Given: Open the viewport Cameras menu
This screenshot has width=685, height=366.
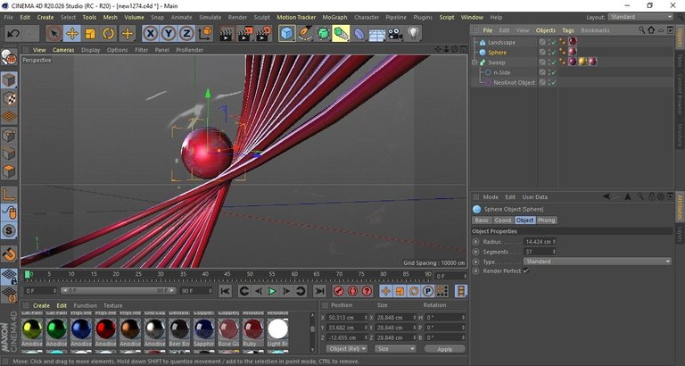Looking at the screenshot, I should 63,50.
